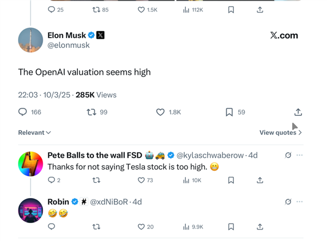327x241 pixels.
Task: Open more options on Pete Balls' reply
Action: tap(299, 155)
